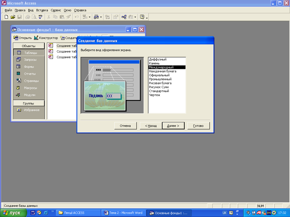Choose Рисовая бумага screen style

coord(167,83)
